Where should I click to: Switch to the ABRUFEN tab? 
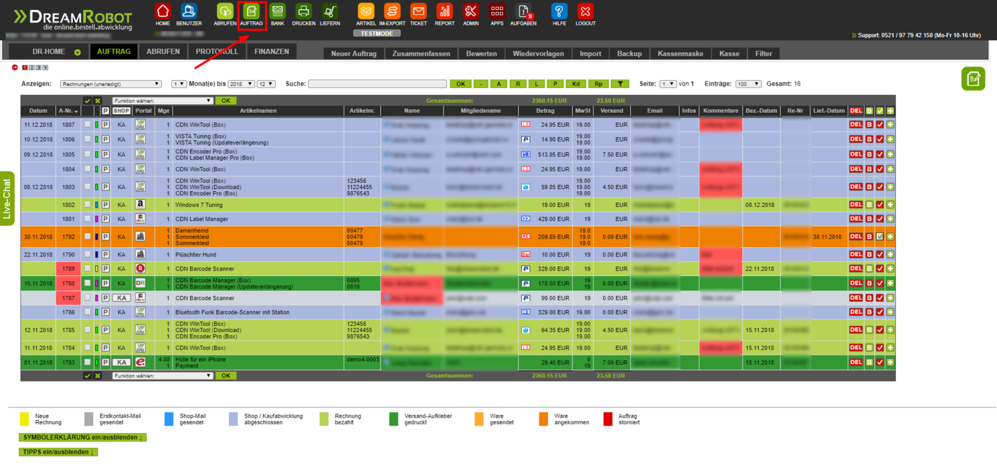coord(163,51)
